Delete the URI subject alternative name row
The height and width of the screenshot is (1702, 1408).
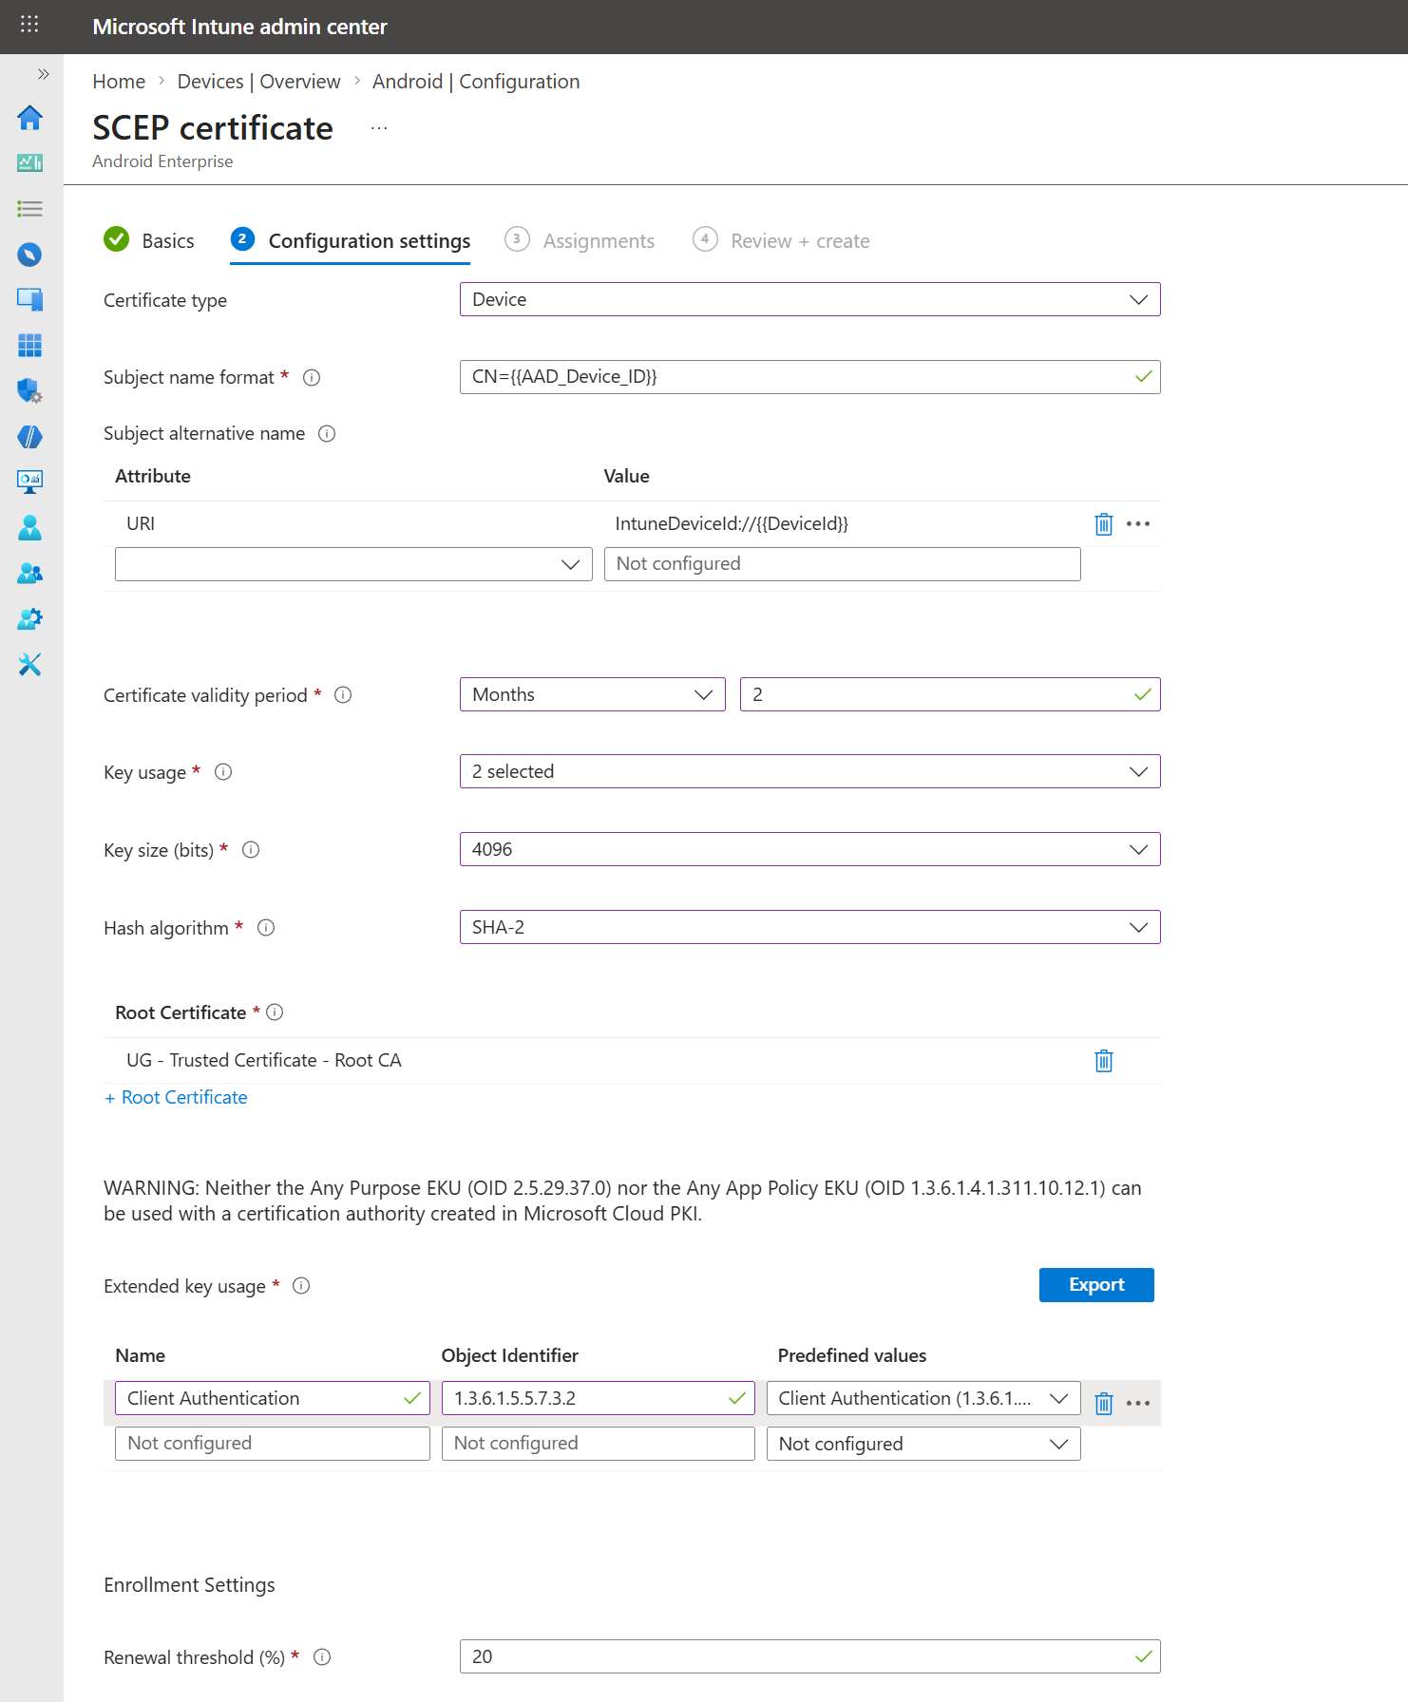coord(1103,524)
